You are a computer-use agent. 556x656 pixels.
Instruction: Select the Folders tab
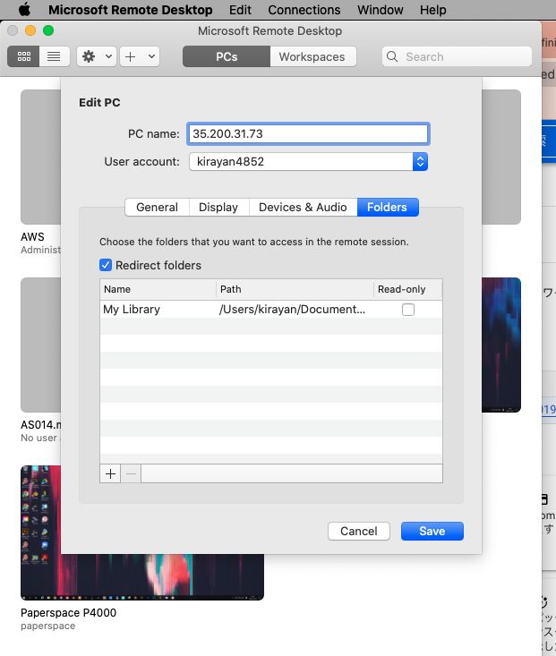pyautogui.click(x=388, y=207)
